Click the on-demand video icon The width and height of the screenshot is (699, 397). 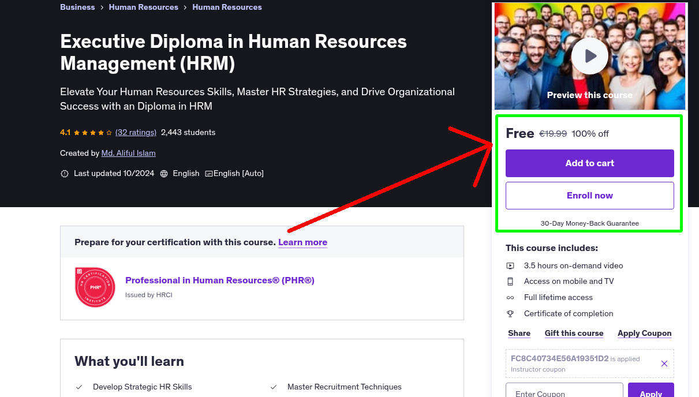tap(510, 266)
